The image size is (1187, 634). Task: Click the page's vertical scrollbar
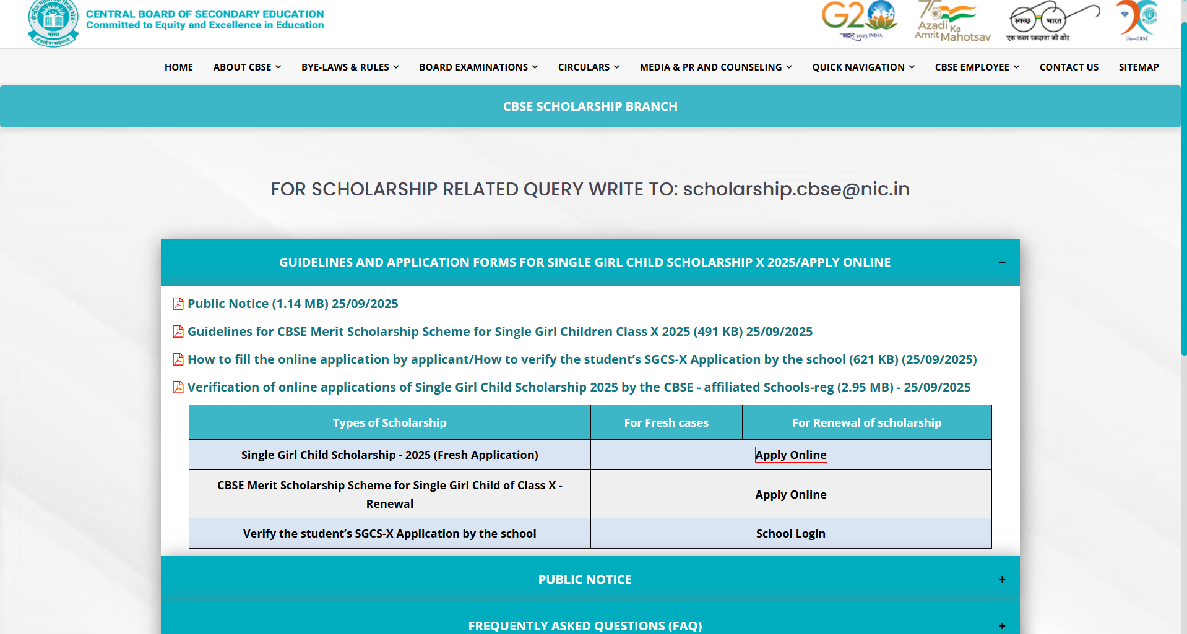1183,186
